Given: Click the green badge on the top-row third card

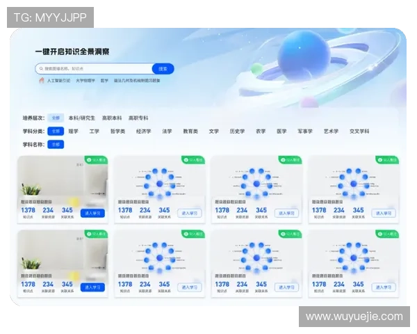Looking at the screenshot, I should click(291, 160).
